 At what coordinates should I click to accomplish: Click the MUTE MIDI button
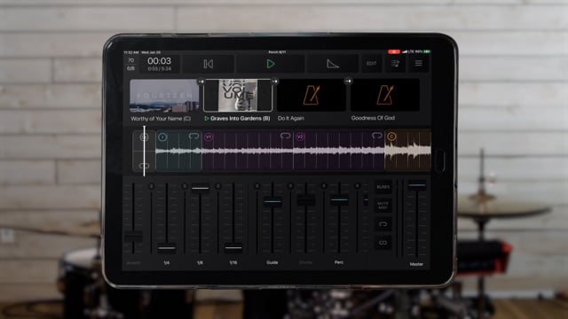point(383,206)
